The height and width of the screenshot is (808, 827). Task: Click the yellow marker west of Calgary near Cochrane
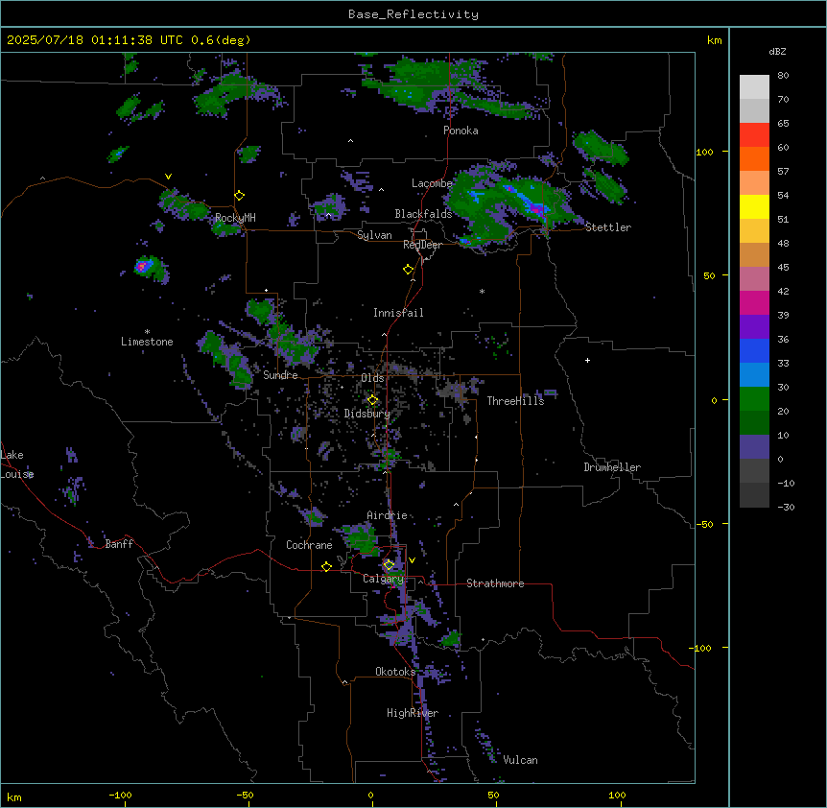coord(326,567)
